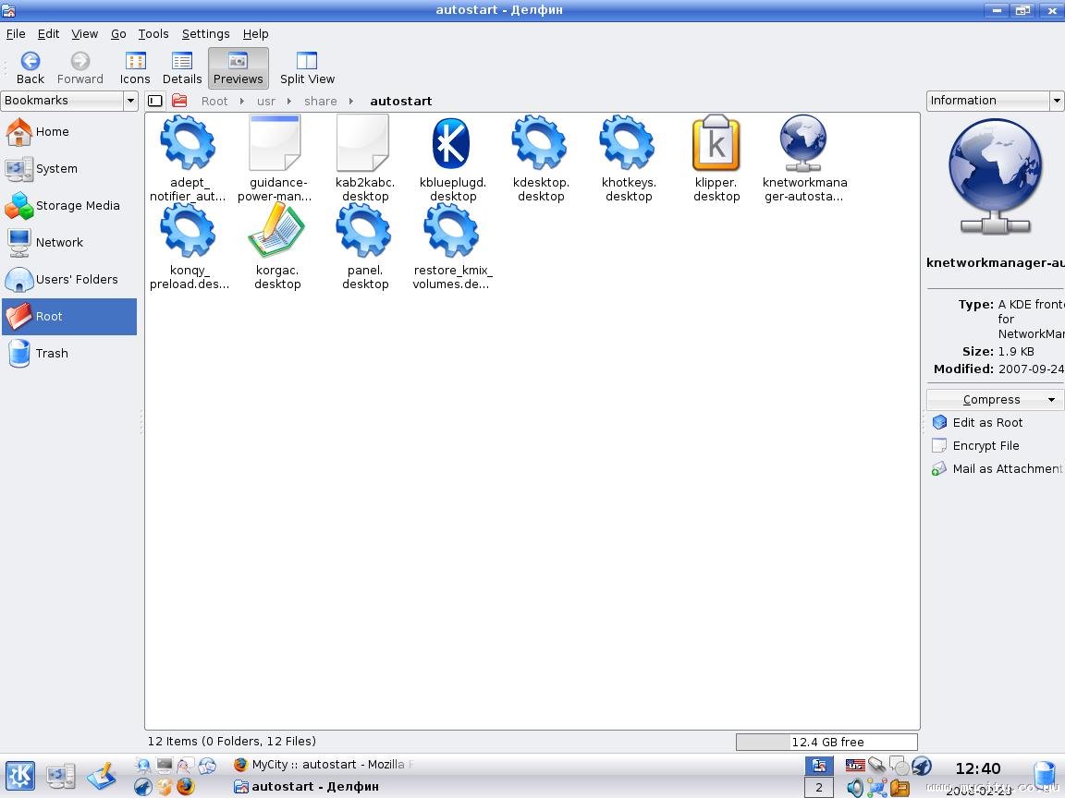Click the breadcrumb arrow after Root
Screen dimensions: 1065x798
242,101
